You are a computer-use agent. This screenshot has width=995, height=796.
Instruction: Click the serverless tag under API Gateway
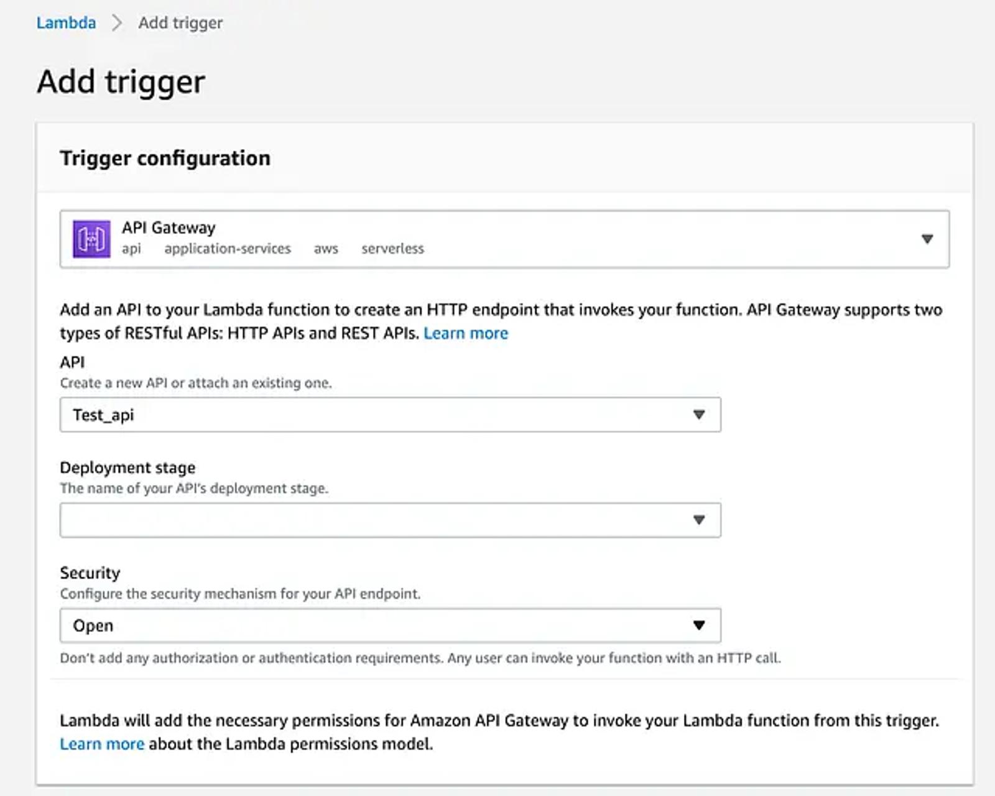393,249
